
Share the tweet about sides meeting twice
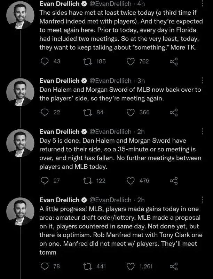click(x=173, y=61)
